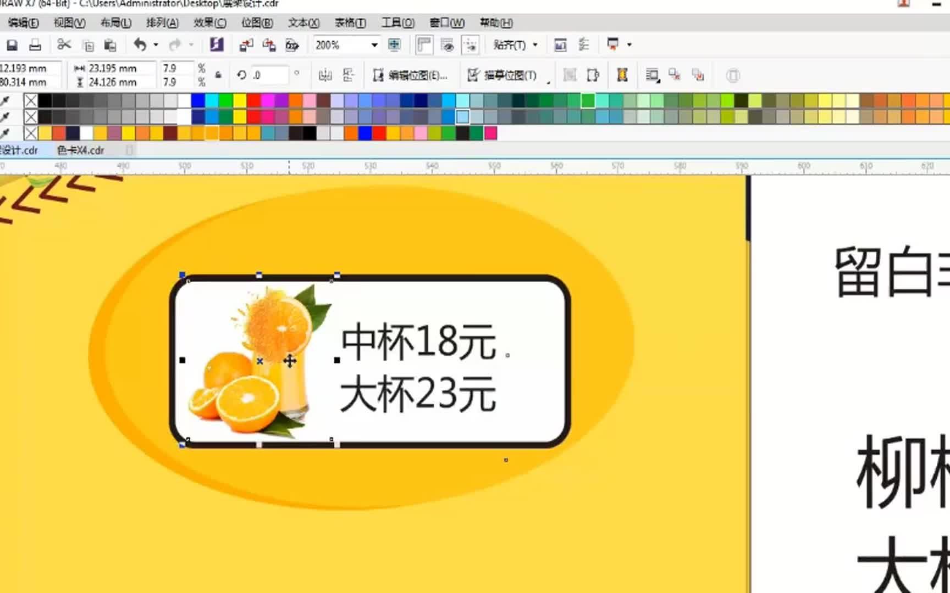The image size is (950, 593).
Task: Click the Publish to PDF icon
Action: pos(292,45)
